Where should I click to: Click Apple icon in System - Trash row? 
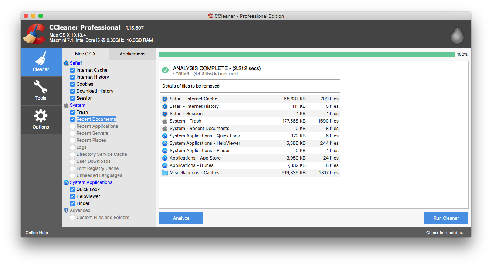165,121
